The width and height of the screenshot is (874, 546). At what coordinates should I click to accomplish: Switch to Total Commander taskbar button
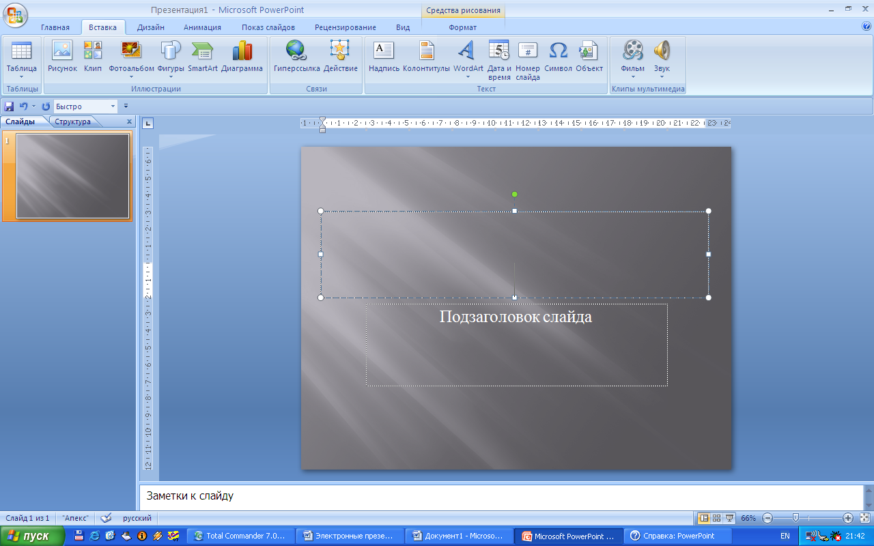click(x=242, y=536)
